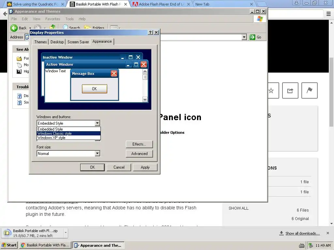The width and height of the screenshot is (334, 250).
Task: Switch to Basilisk Portable taskbar item
Action: click(x=45, y=245)
